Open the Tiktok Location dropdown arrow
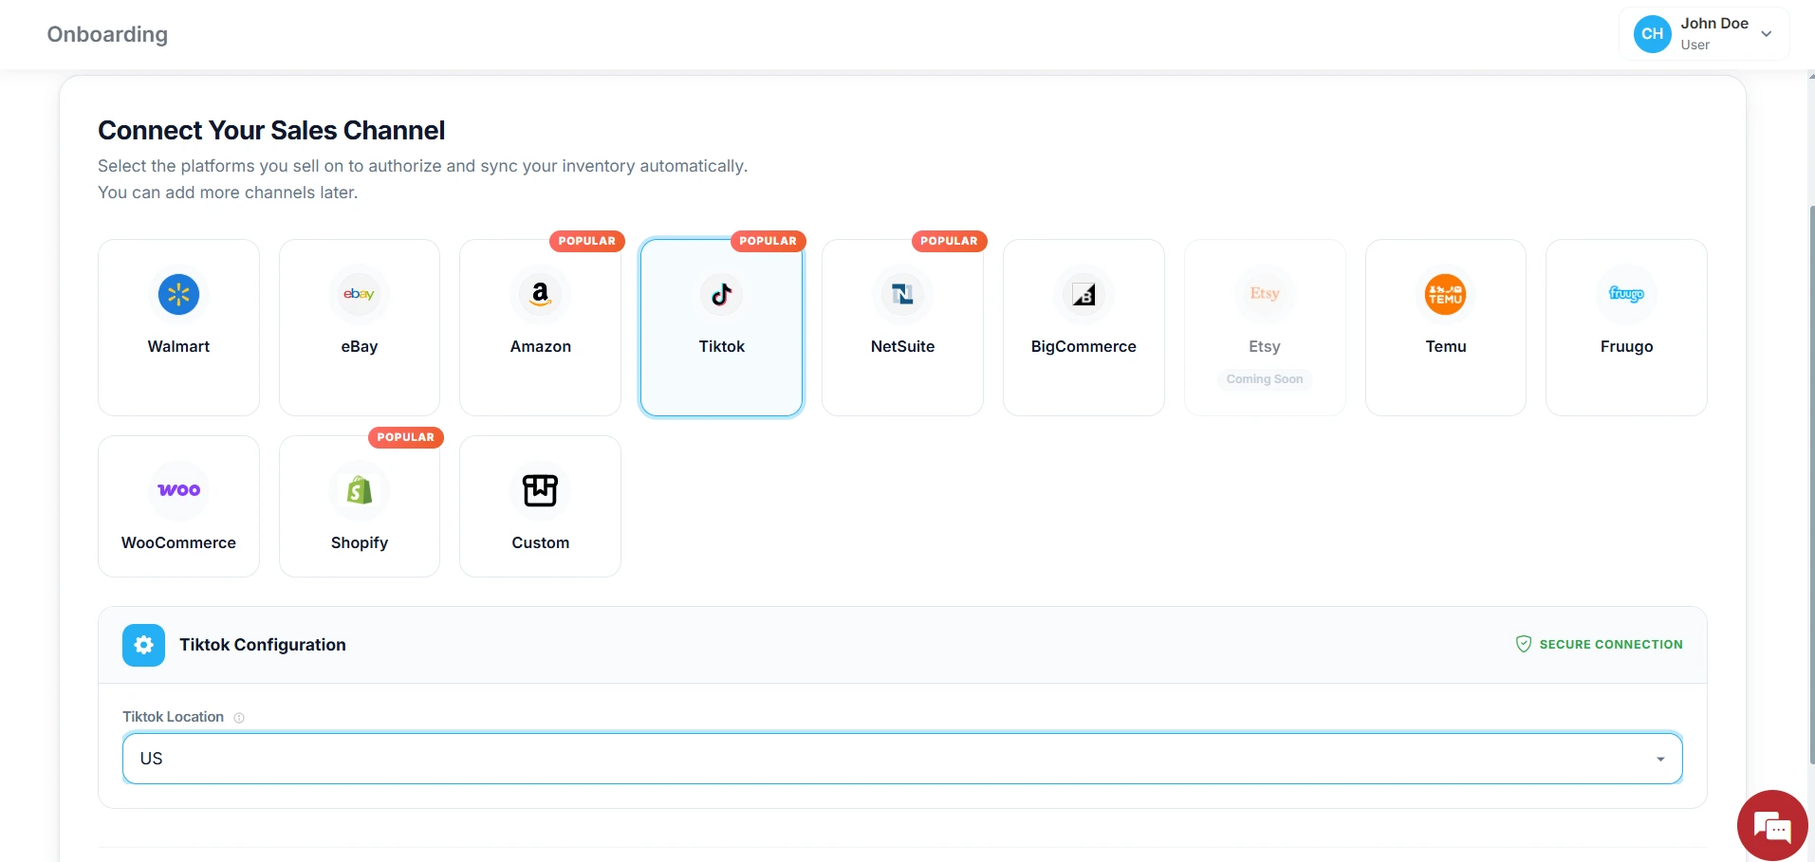Viewport: 1815px width, 862px height. (1660, 759)
